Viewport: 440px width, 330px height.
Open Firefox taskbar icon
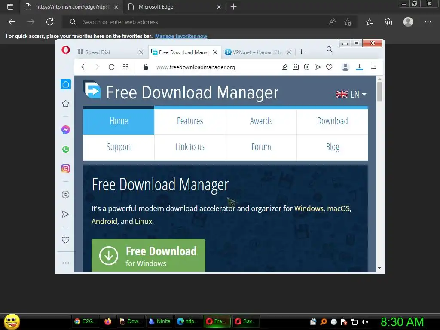[x=108, y=321]
